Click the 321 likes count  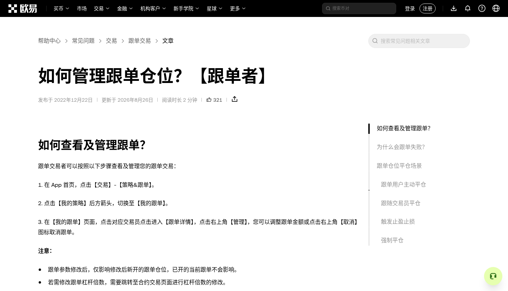[x=218, y=100]
